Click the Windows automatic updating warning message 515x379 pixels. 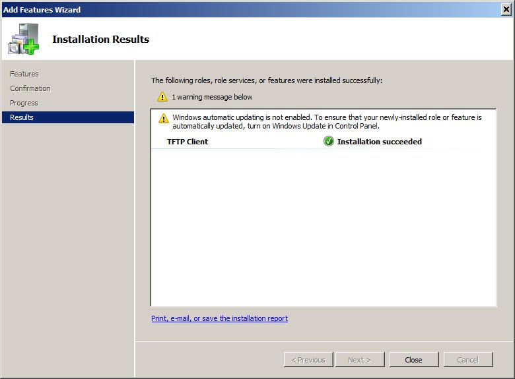coord(327,122)
